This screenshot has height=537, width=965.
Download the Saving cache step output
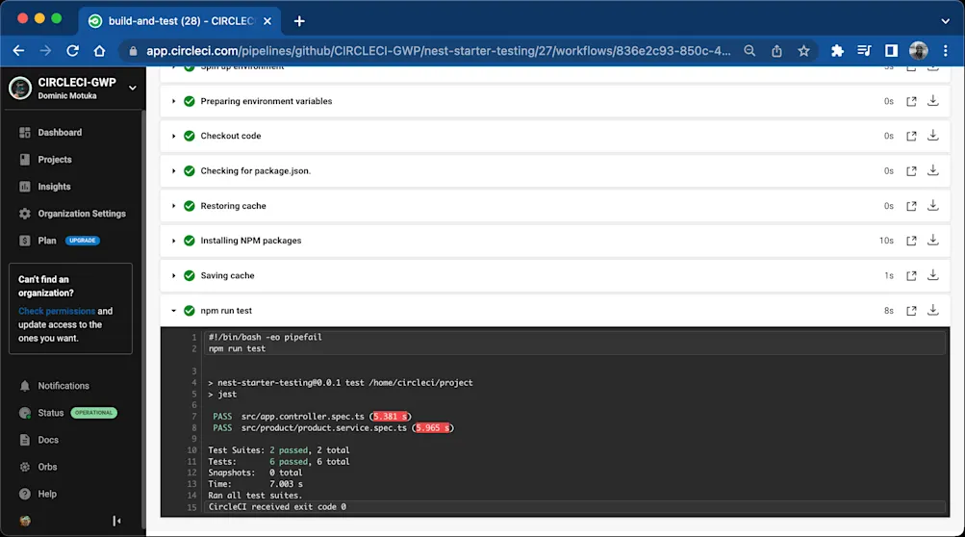[x=933, y=275]
